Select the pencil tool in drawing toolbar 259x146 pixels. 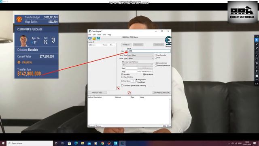point(257,44)
